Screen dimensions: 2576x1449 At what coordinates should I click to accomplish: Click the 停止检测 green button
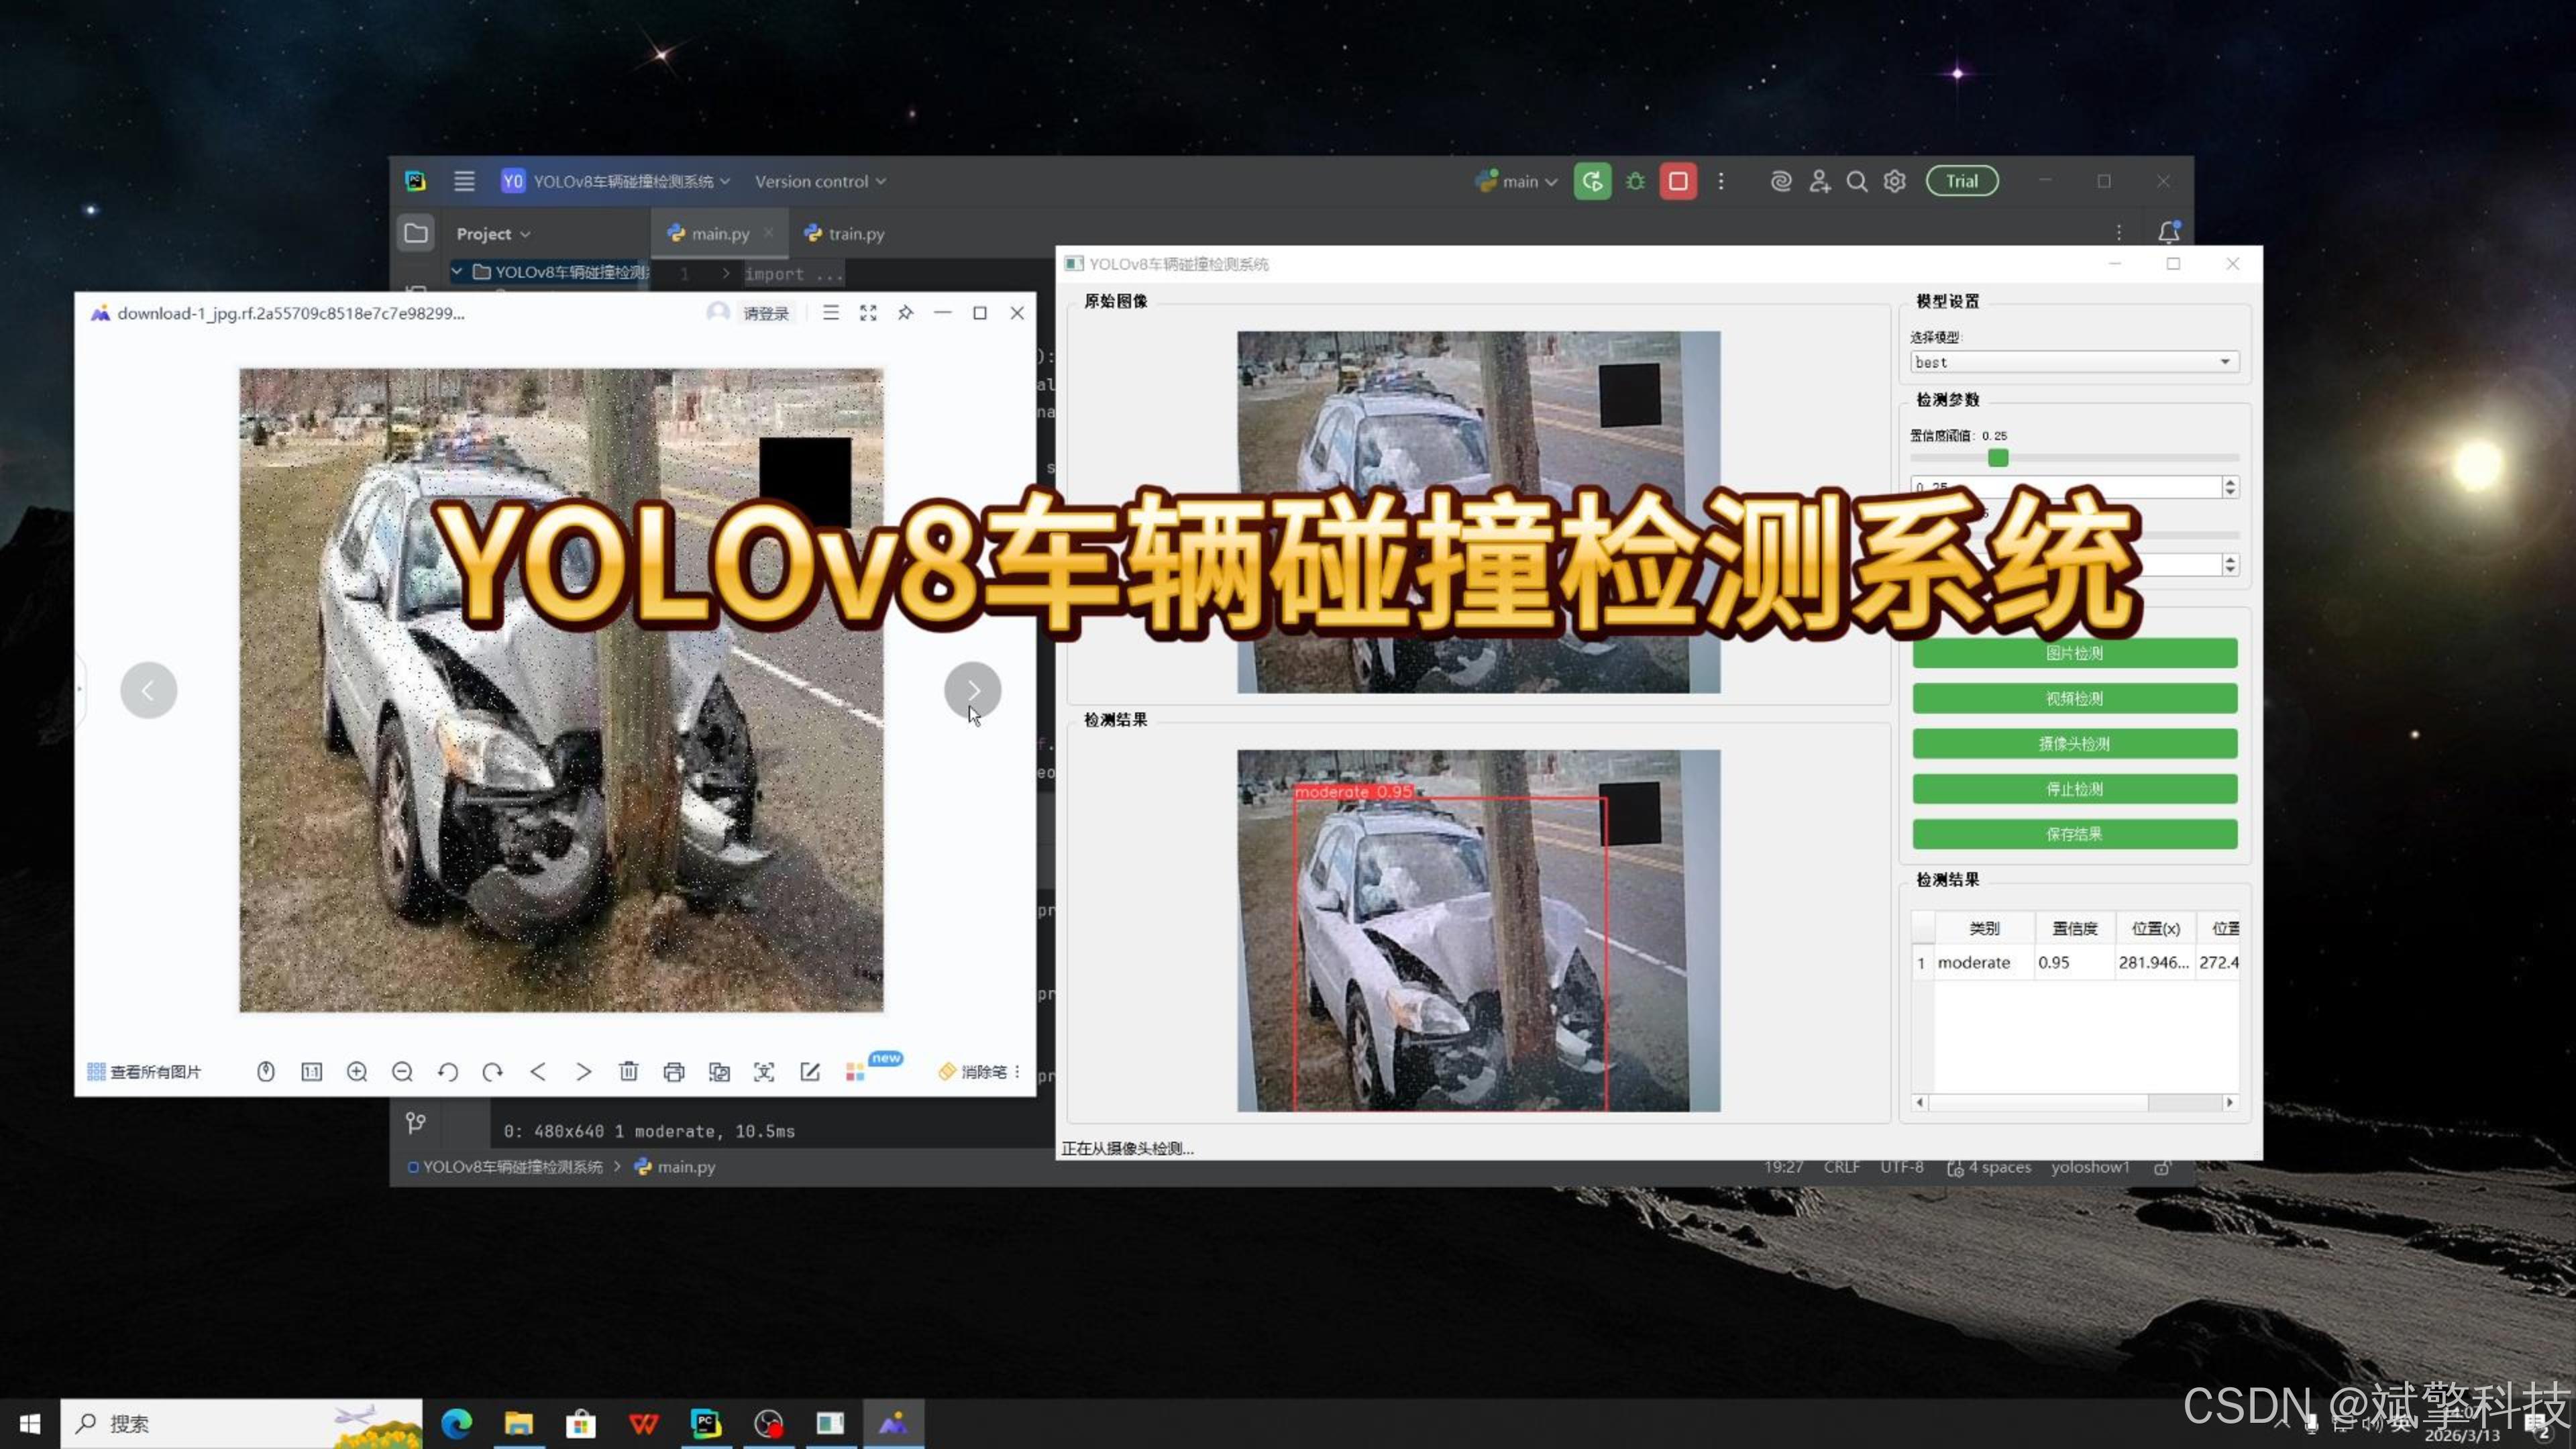(x=2074, y=789)
